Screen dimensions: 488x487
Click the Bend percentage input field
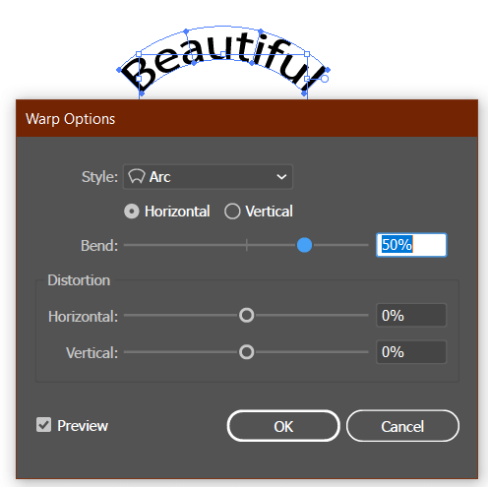(x=411, y=245)
